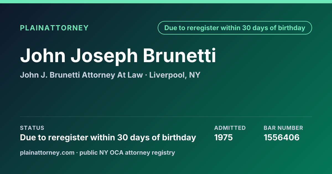
Task: Select the John Joseph Brunetti name heading
Action: coord(118,56)
